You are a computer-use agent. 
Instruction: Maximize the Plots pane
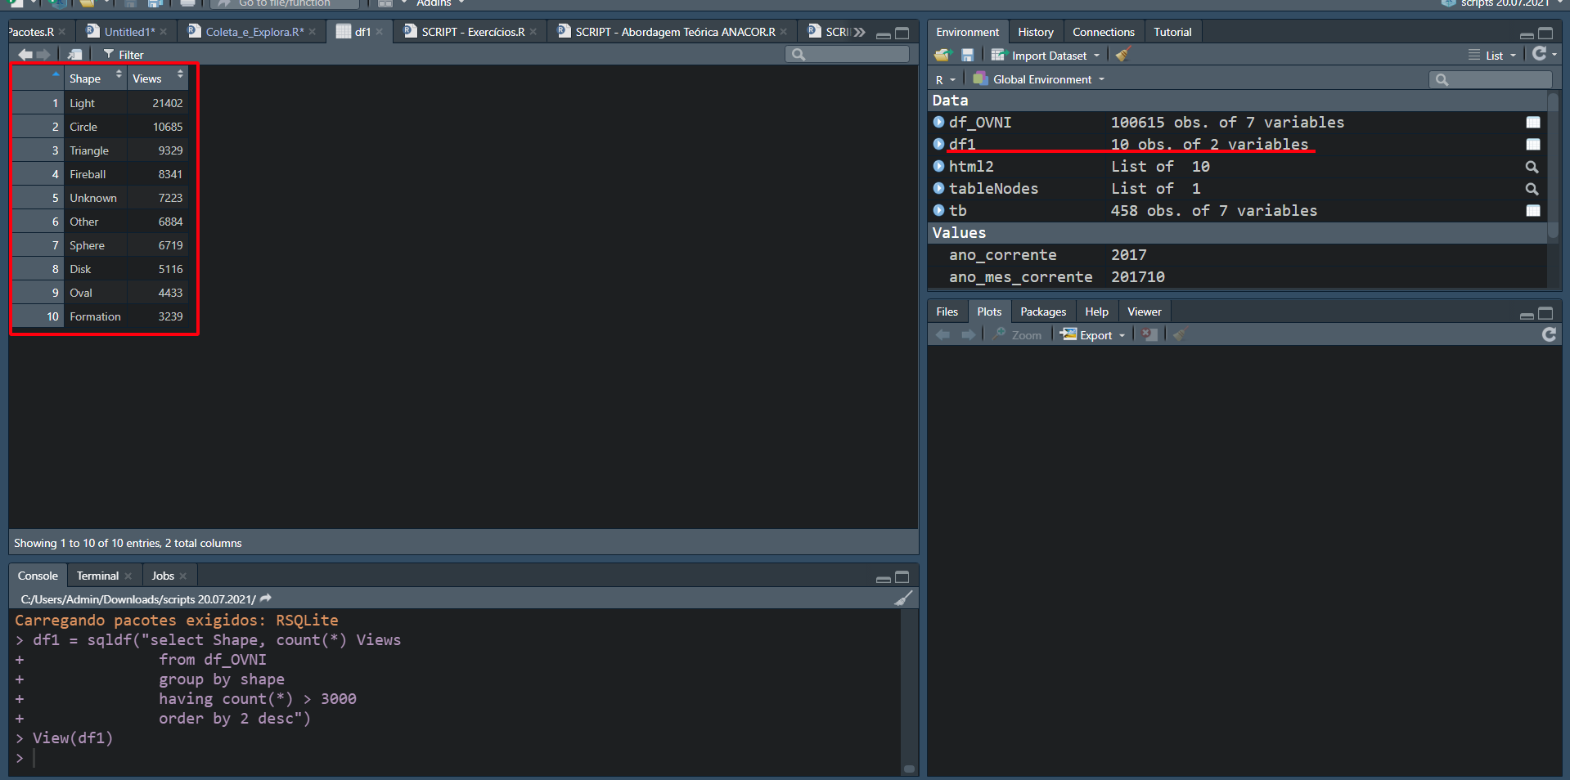click(1545, 313)
